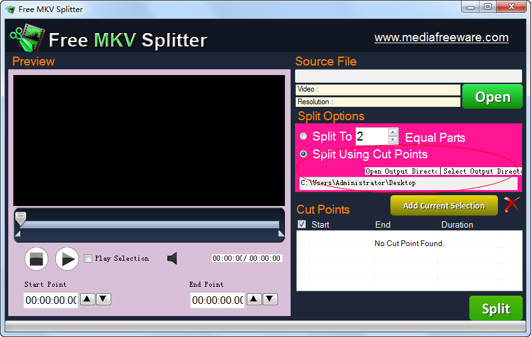Click the Source File path field
This screenshot has width=531, height=337.
pos(408,76)
